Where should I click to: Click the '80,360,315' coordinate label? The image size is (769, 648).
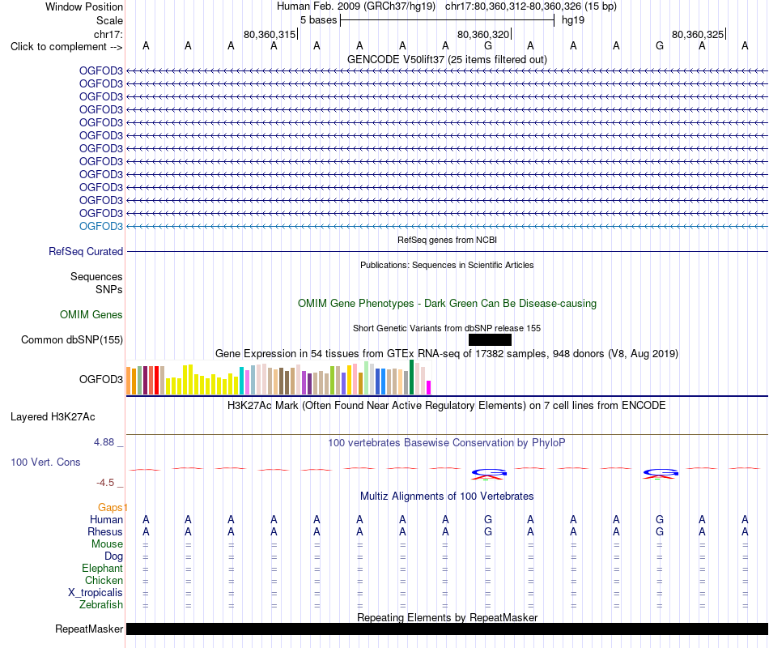pyautogui.click(x=270, y=34)
